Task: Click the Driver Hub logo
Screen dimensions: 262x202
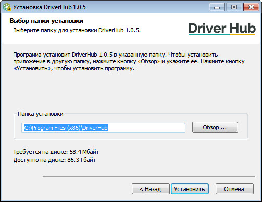Action: coord(222,29)
